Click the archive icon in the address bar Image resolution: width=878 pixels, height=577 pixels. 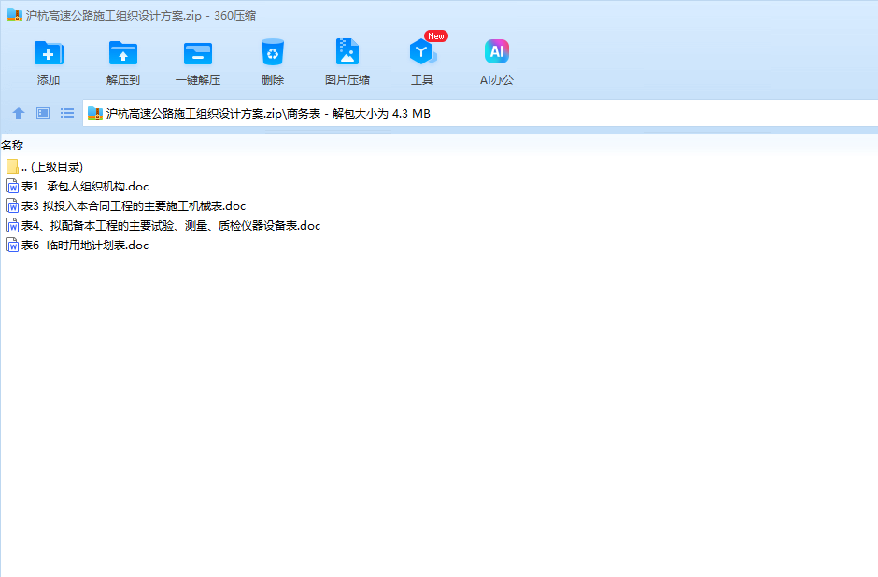pos(95,114)
